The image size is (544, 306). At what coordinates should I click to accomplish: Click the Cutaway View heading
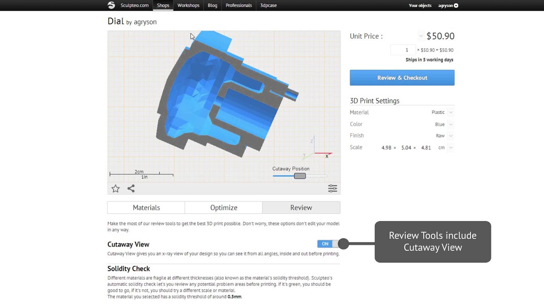click(128, 244)
